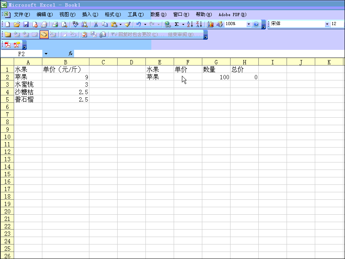Open the font name dropdown list
This screenshot has height=259, width=345.
tap(327, 24)
